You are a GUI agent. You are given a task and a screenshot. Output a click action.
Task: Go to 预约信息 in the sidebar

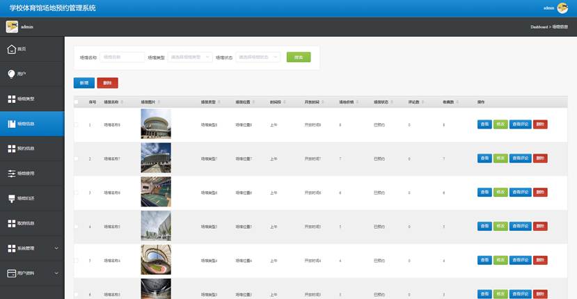tap(32, 149)
